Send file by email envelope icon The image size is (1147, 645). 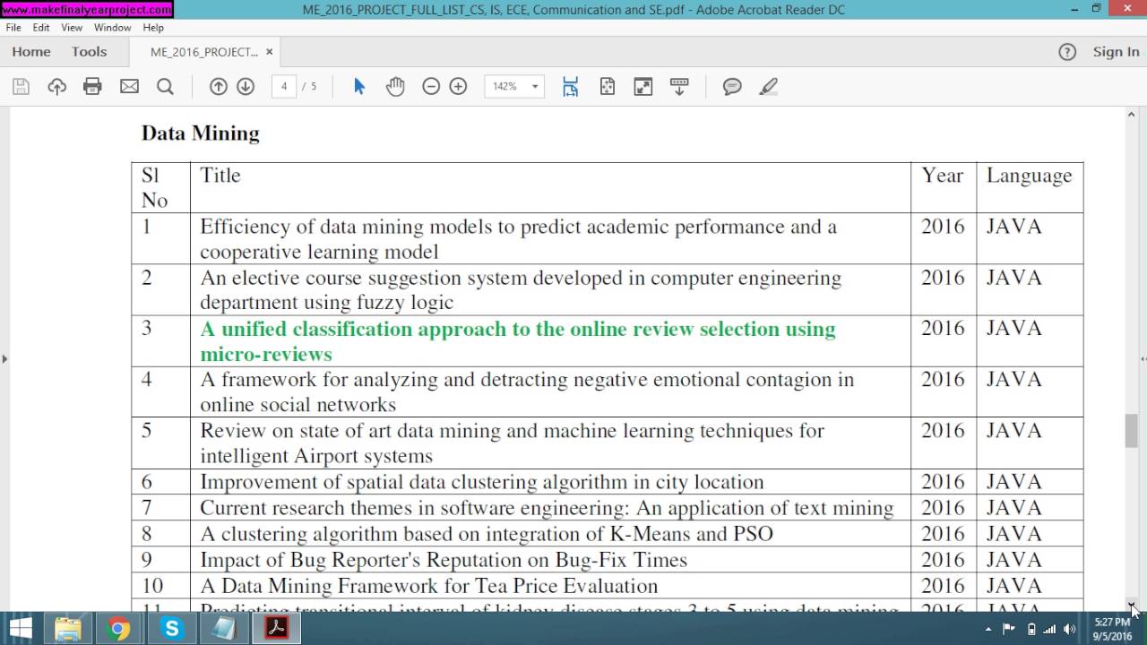tap(129, 87)
